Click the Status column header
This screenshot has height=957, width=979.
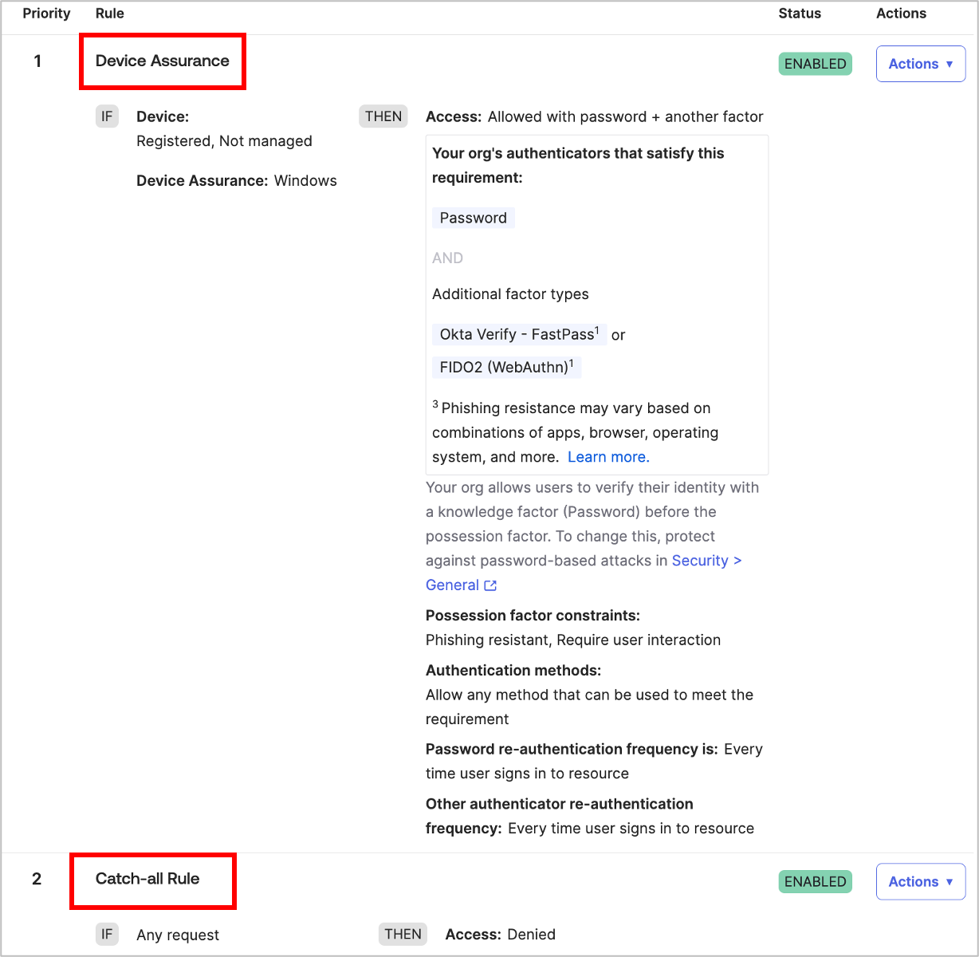800,14
